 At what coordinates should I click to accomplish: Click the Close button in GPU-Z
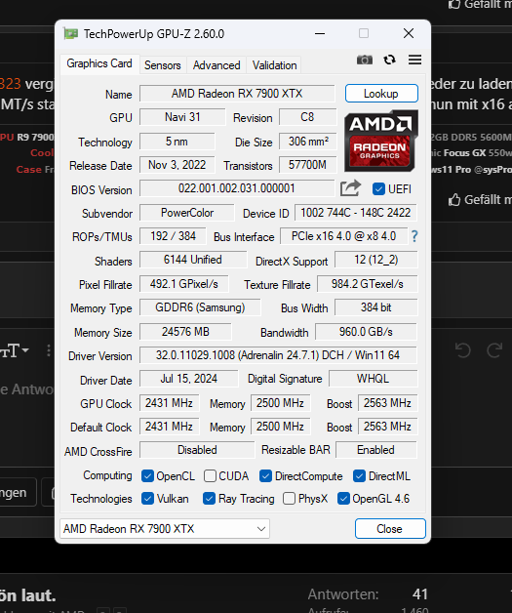(x=390, y=529)
